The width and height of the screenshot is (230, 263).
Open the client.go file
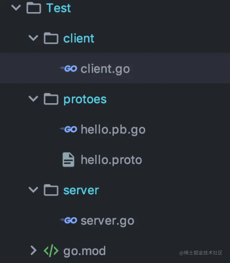[105, 69]
